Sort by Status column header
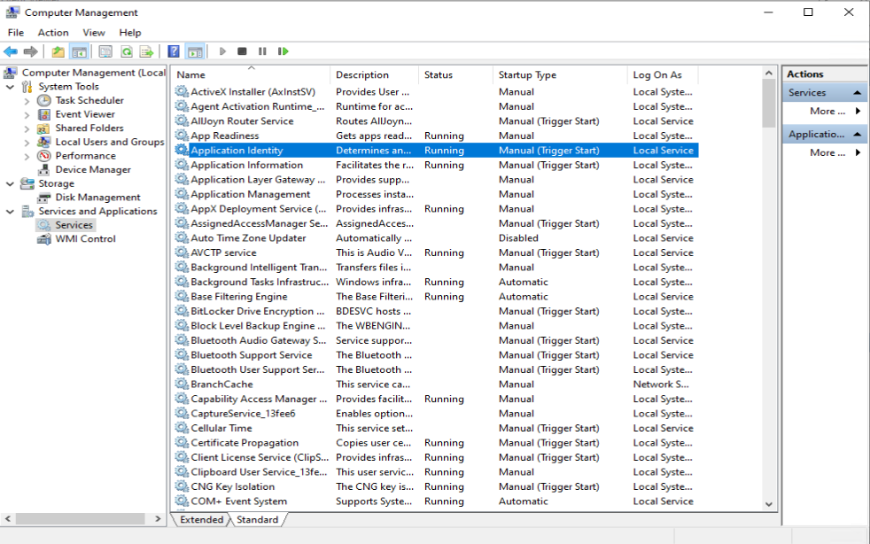The height and width of the screenshot is (544, 870). point(455,75)
